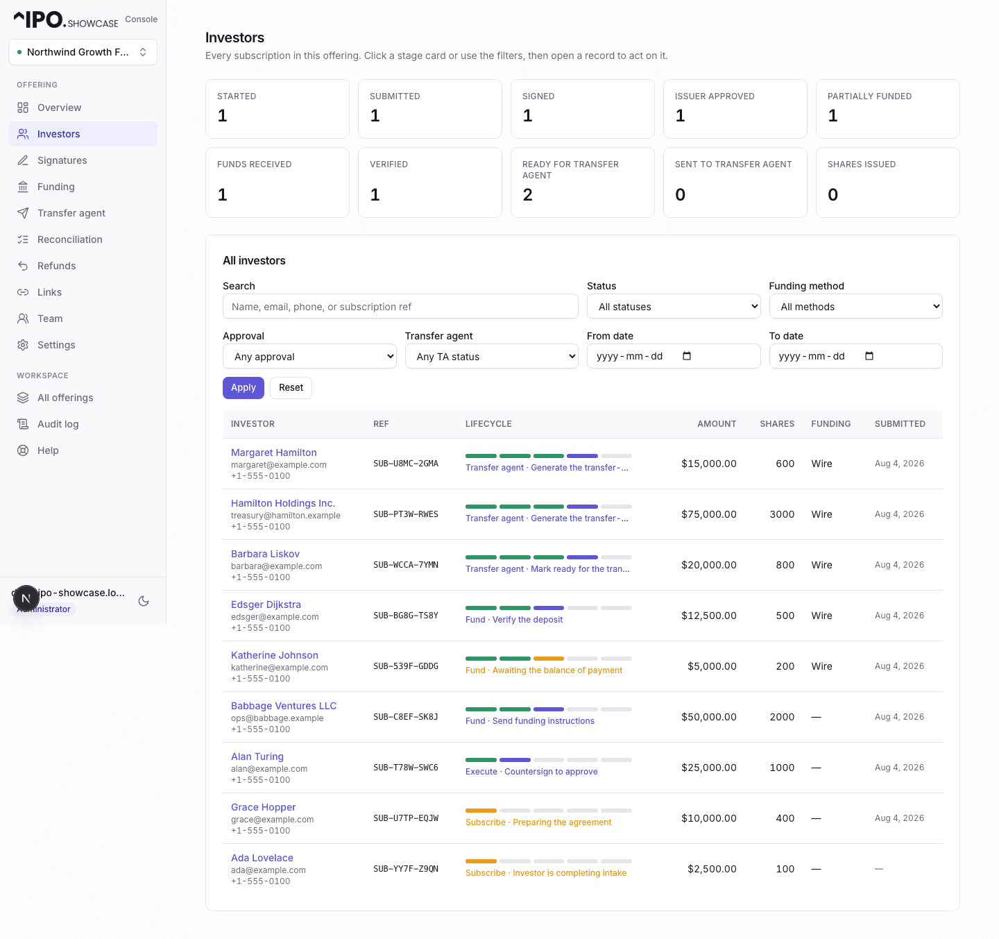Select the Issuer Approved stage card
Image resolution: width=999 pixels, height=939 pixels.
click(x=735, y=109)
